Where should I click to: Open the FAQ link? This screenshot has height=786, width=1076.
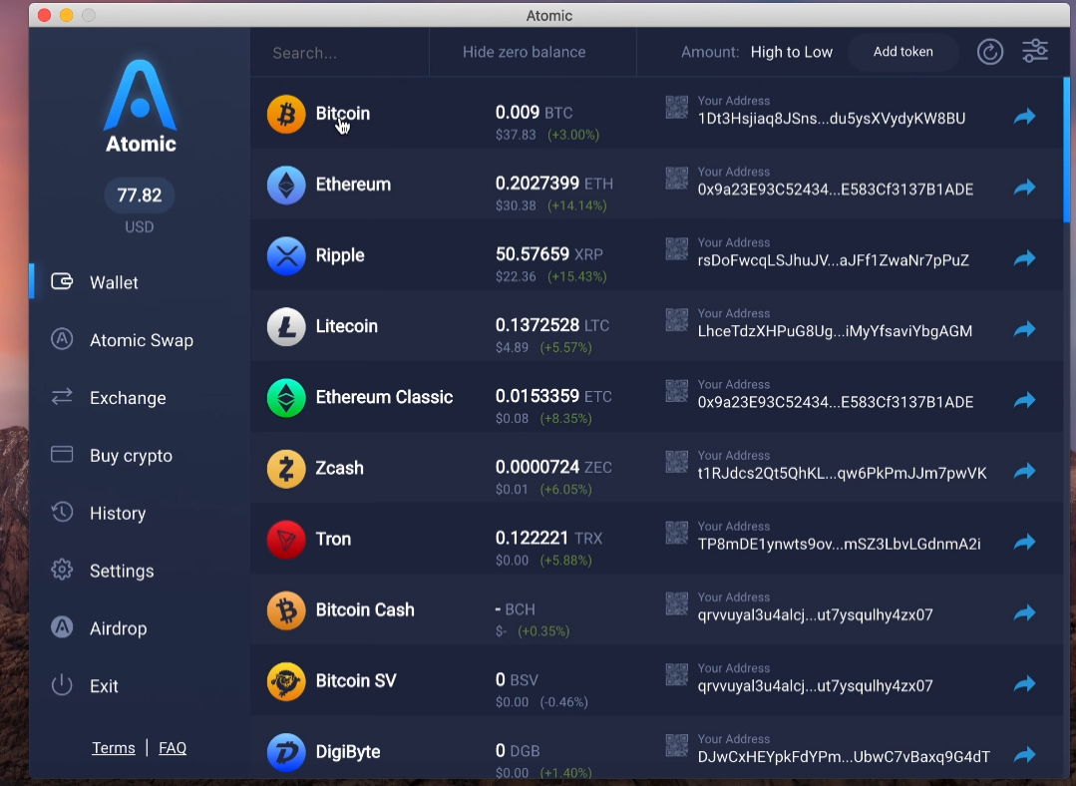(173, 747)
